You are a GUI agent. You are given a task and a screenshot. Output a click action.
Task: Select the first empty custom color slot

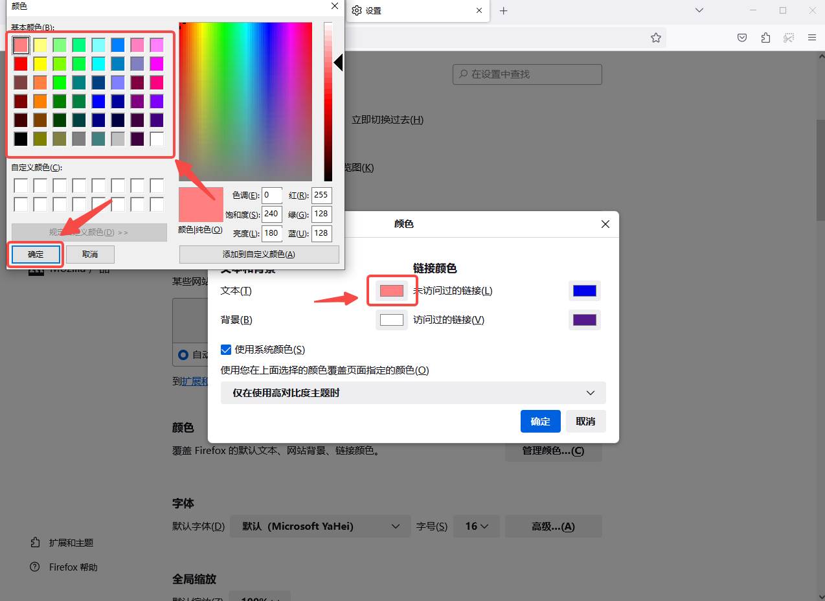21,186
